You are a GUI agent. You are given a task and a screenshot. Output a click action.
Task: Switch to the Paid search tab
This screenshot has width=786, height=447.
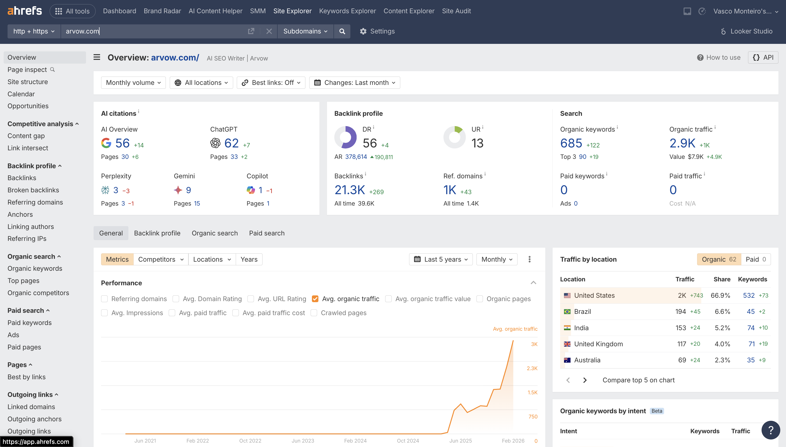coord(266,233)
